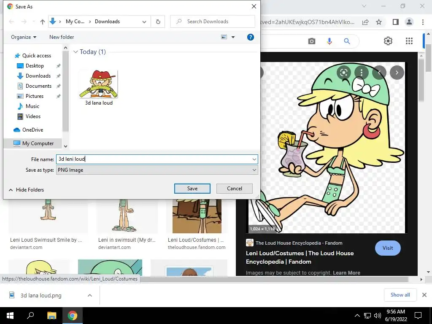This screenshot has height=324, width=432.
Task: Select Pictures in navigation pane
Action: (35, 96)
